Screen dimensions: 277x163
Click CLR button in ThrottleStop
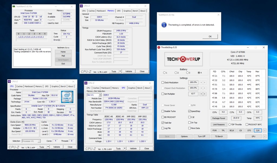tap(258, 130)
